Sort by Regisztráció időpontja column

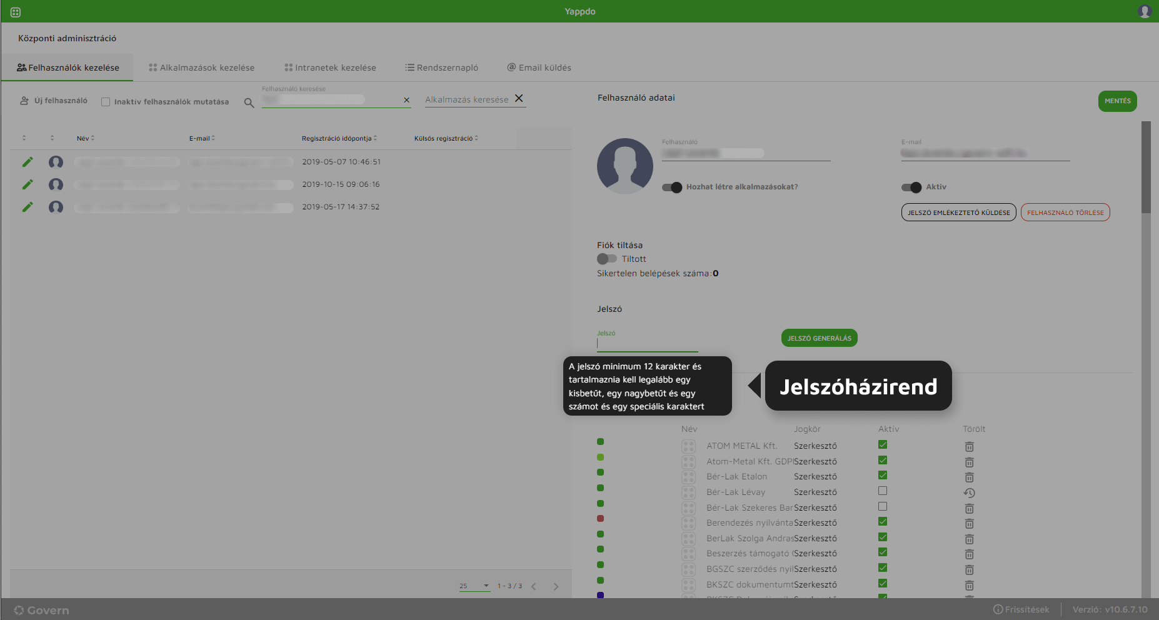point(339,138)
